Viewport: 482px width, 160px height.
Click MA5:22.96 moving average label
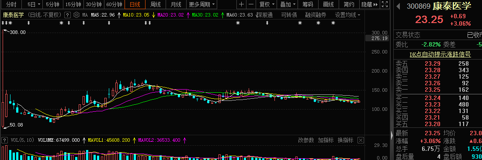[x=103, y=15]
